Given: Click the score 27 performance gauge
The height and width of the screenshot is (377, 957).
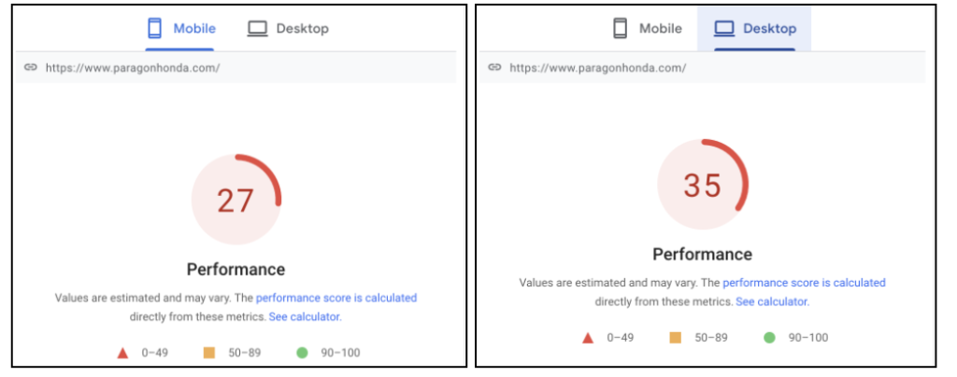Looking at the screenshot, I should [236, 199].
